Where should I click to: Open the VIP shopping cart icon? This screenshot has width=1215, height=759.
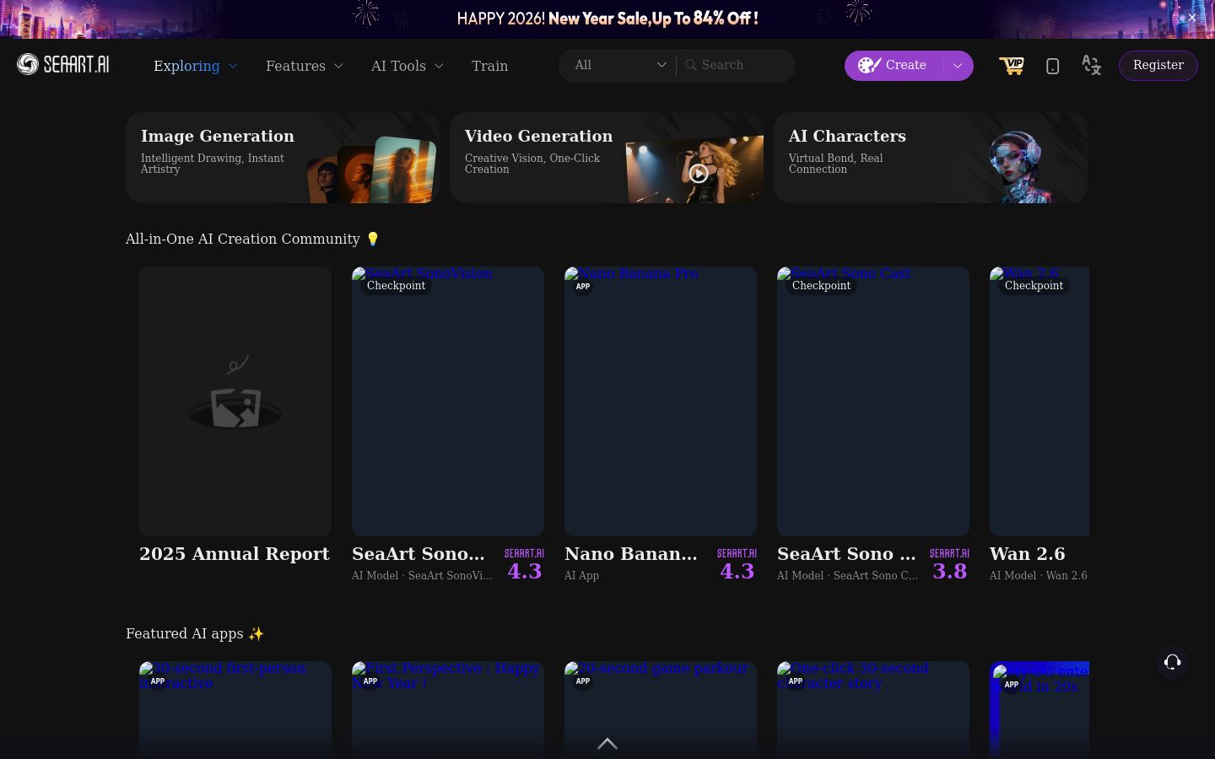click(x=1011, y=66)
